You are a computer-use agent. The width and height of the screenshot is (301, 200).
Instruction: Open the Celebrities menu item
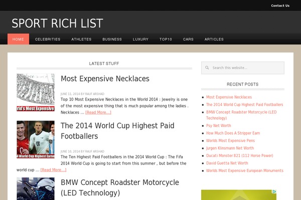48,39
